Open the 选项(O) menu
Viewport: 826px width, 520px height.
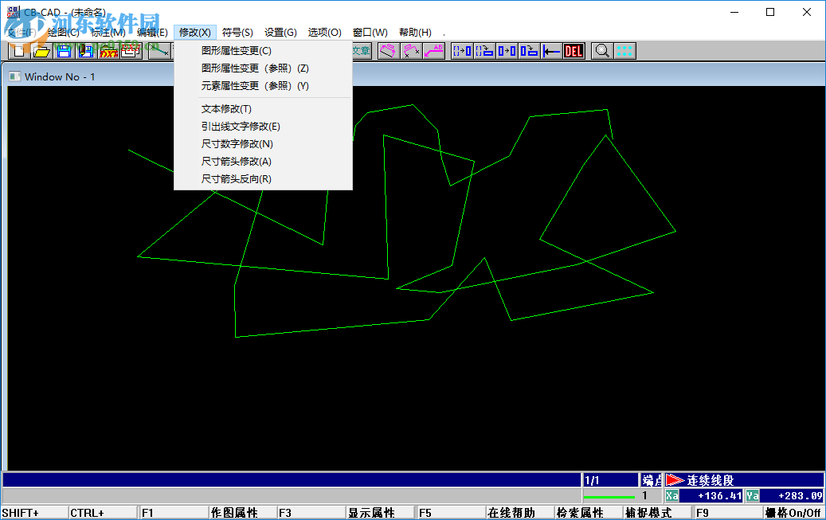click(325, 32)
